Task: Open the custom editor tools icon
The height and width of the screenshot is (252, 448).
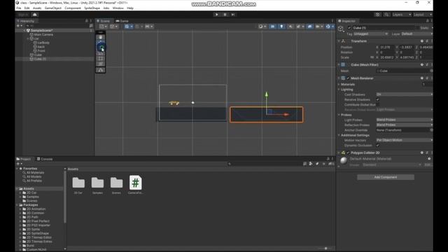Action: tap(101, 70)
